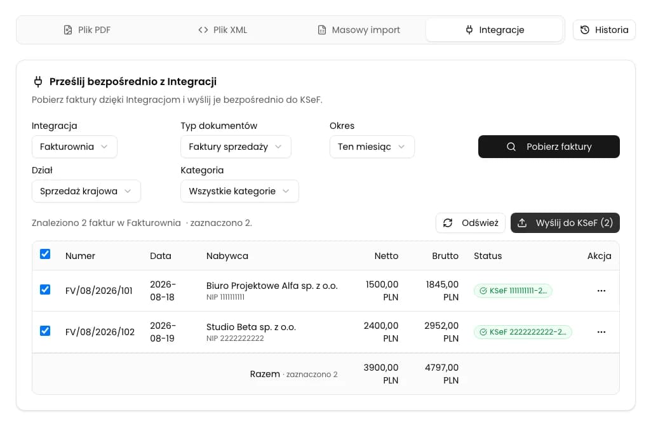Click the history clock icon

point(584,30)
